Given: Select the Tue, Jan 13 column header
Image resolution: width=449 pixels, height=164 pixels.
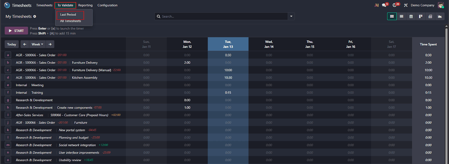Looking at the screenshot, I should point(228,44).
